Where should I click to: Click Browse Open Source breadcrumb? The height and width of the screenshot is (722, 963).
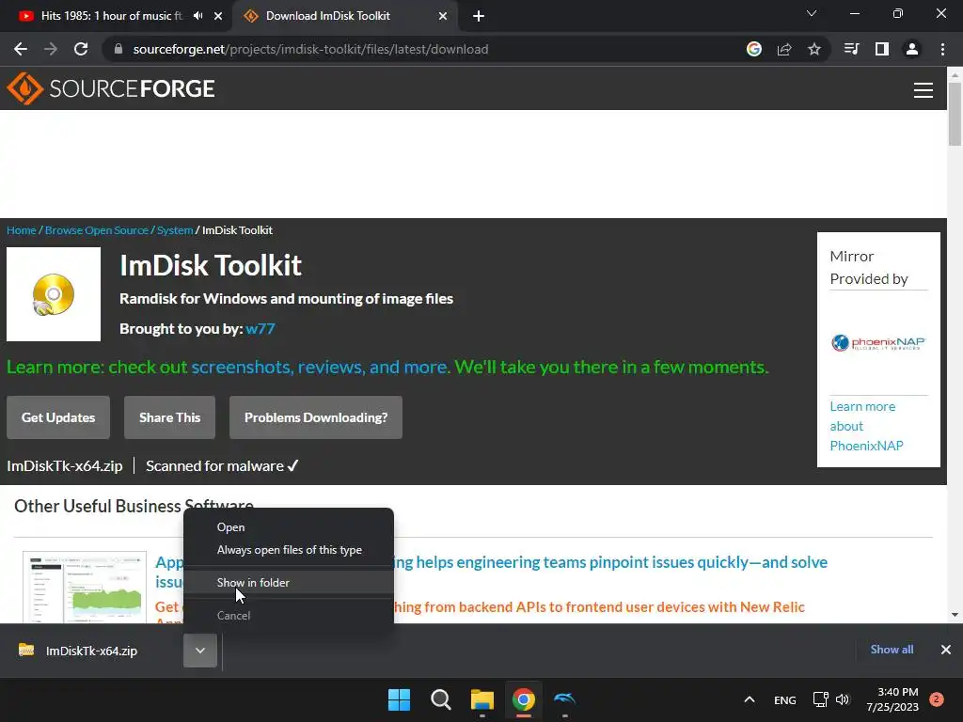pyautogui.click(x=97, y=230)
